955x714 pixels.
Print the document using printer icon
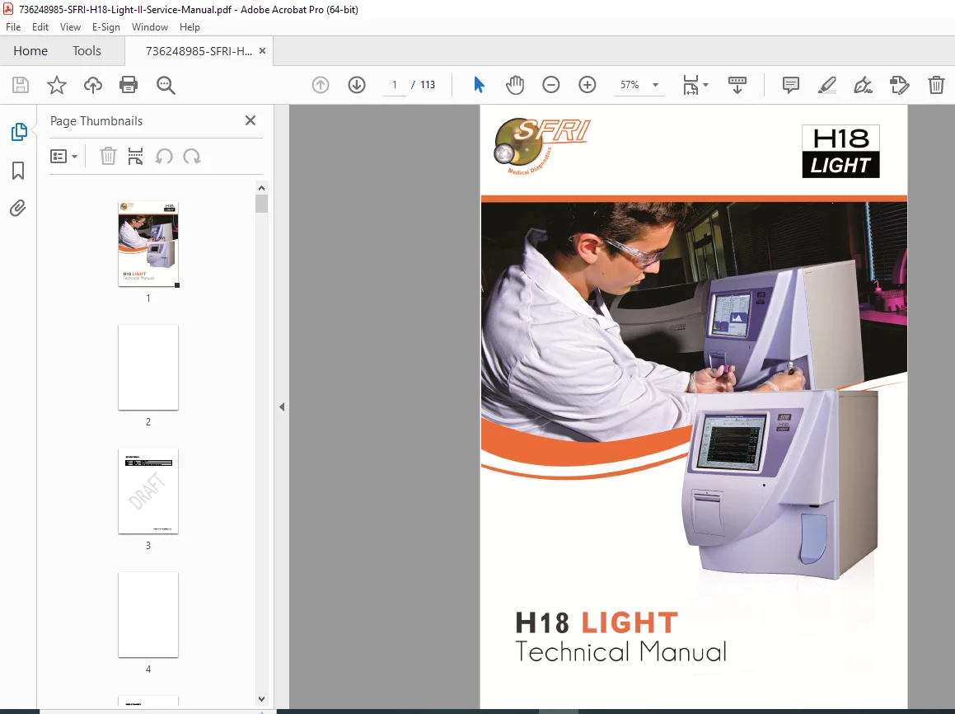click(x=129, y=85)
